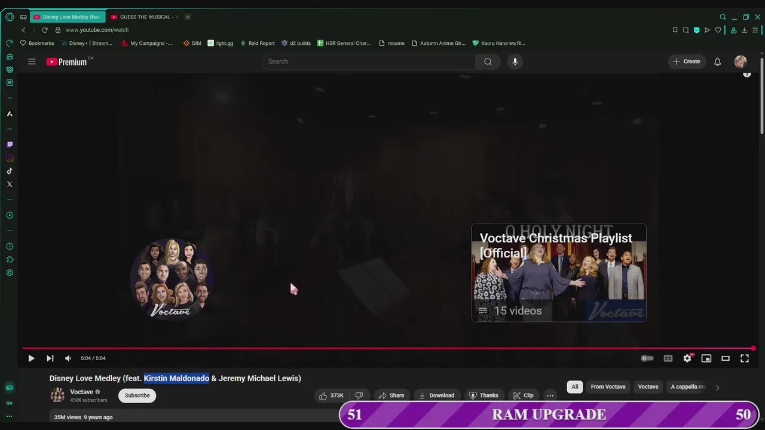
Task: Select the From Voctave chip
Action: (608, 387)
